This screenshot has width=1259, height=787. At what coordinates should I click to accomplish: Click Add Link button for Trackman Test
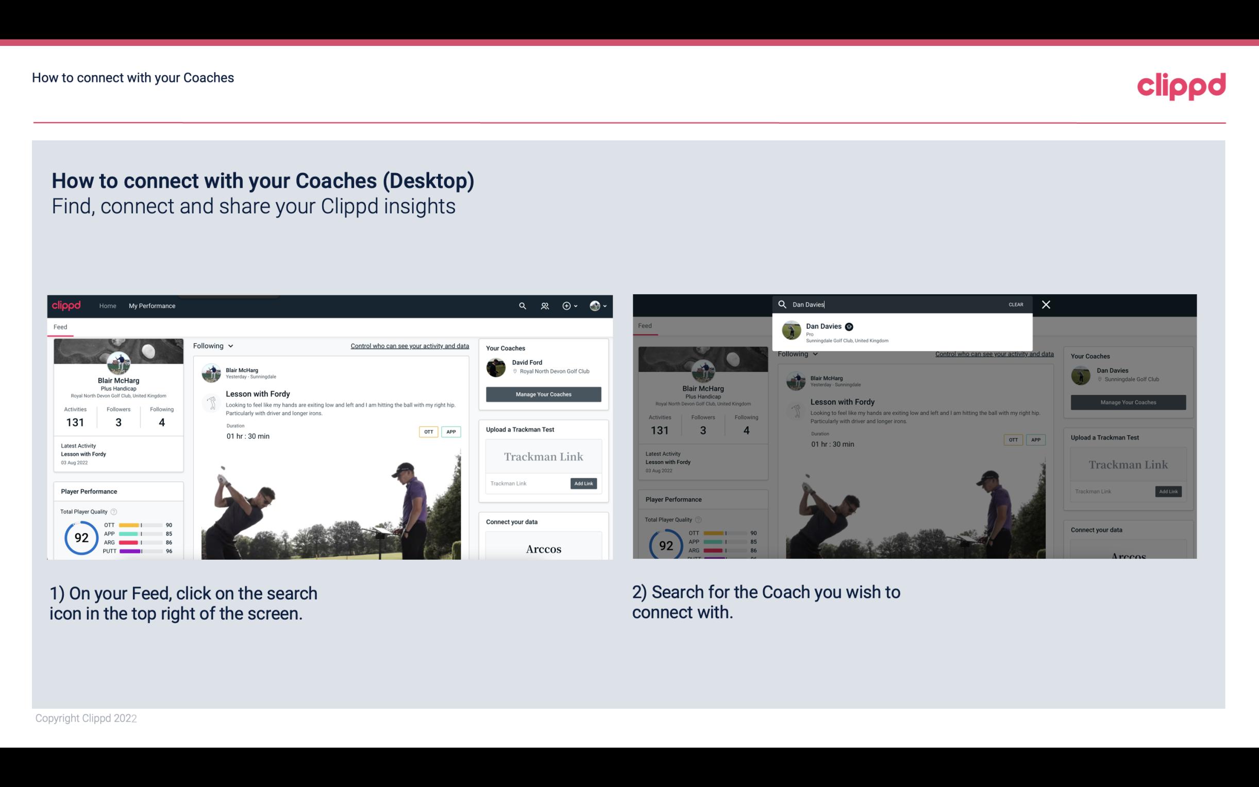[x=584, y=483]
